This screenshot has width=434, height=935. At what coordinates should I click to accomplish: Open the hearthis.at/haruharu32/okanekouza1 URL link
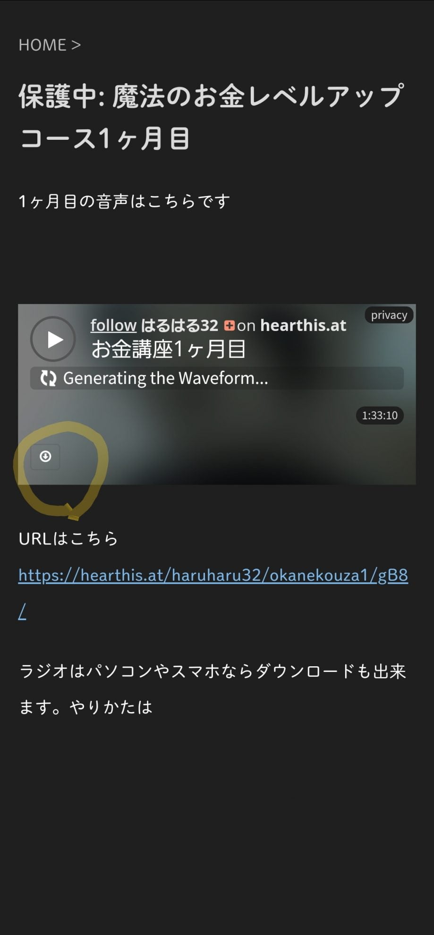[x=213, y=593]
